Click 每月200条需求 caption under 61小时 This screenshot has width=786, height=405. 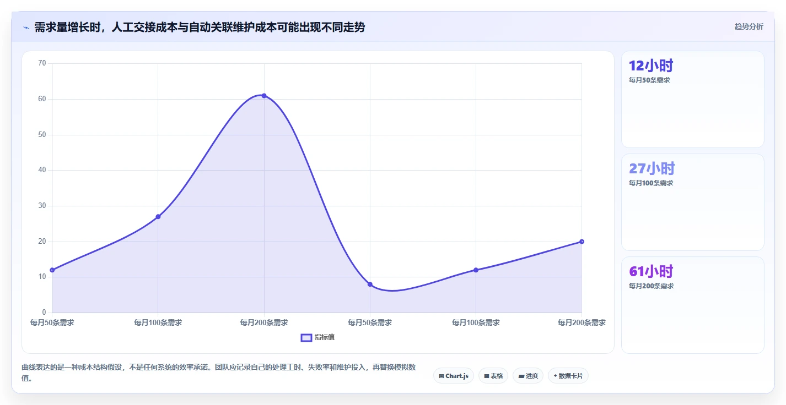(x=652, y=286)
